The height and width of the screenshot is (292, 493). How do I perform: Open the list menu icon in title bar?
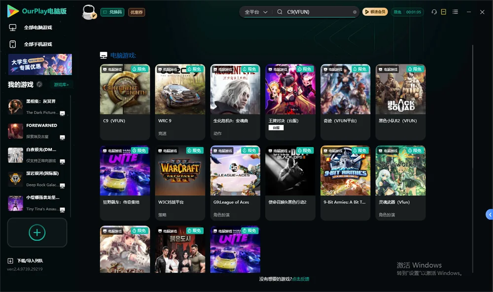pyautogui.click(x=455, y=12)
